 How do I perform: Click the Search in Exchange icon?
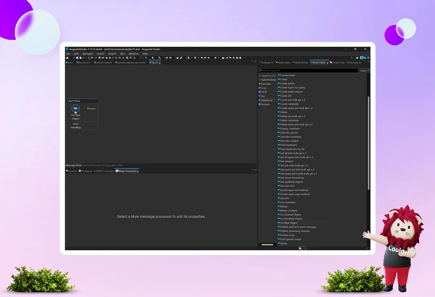pyautogui.click(x=260, y=76)
